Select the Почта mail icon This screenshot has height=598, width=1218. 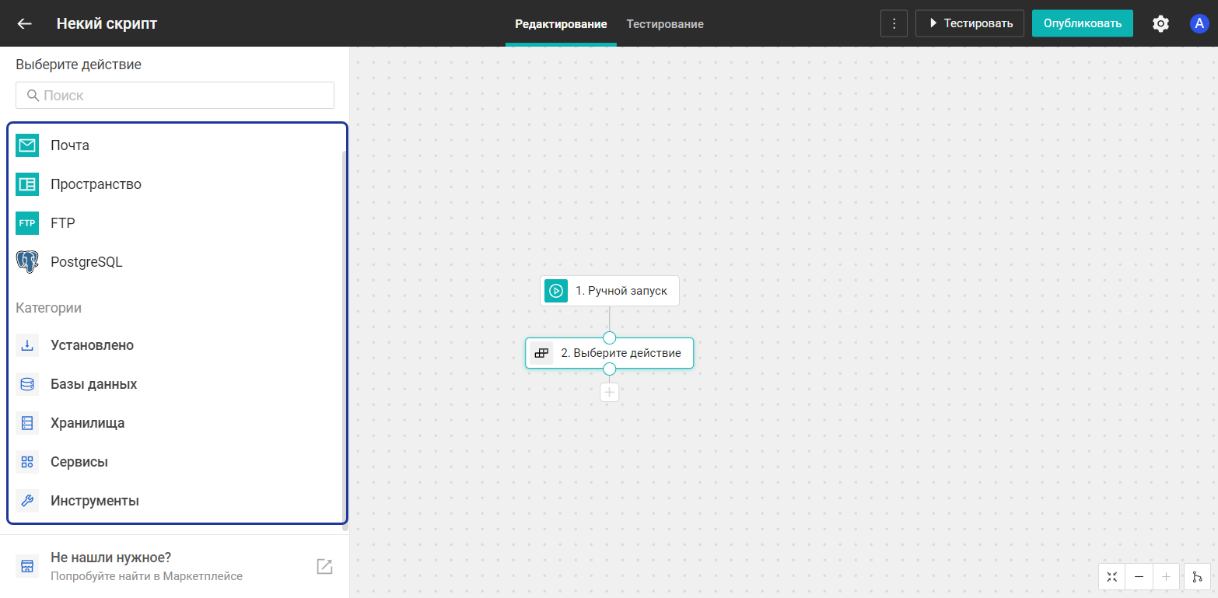27,145
